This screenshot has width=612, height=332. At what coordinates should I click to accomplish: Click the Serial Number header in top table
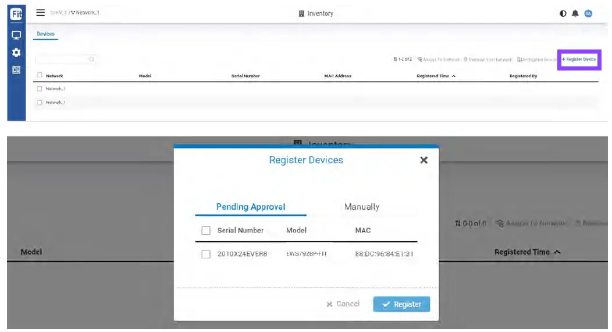click(x=245, y=76)
